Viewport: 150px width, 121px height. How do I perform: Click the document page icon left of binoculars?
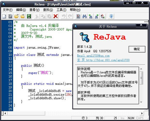(x=78, y=16)
